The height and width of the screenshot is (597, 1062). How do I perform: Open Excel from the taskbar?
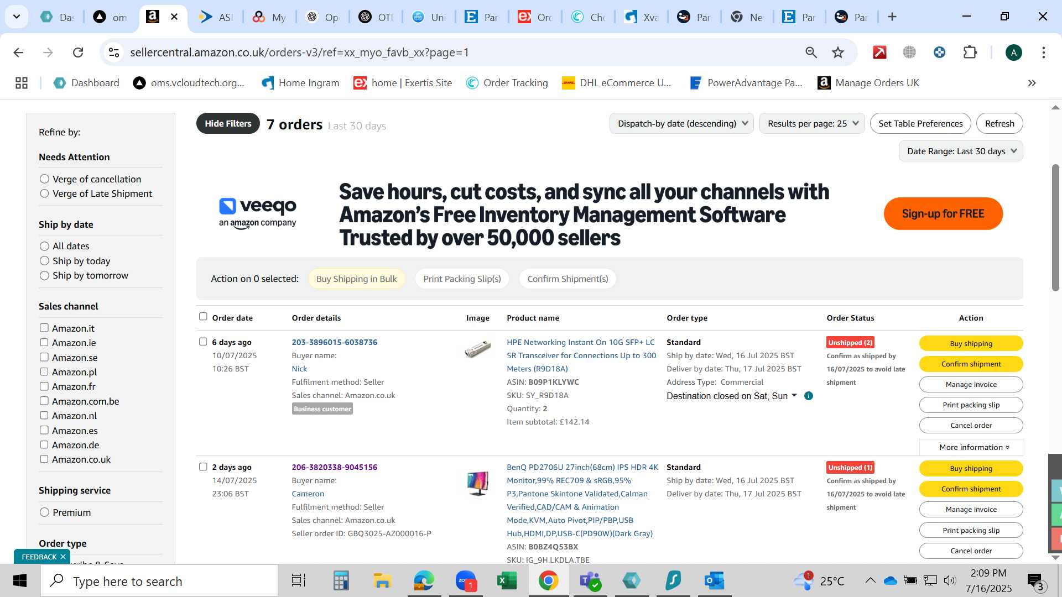click(x=507, y=581)
